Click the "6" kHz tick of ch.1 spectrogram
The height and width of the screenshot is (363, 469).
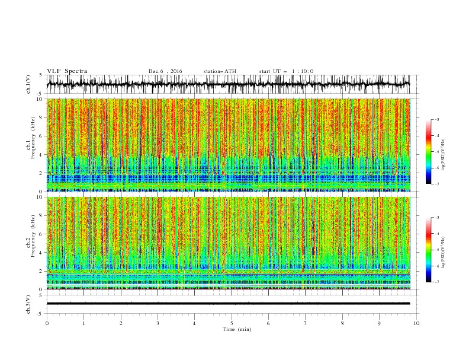pyautogui.click(x=41, y=136)
